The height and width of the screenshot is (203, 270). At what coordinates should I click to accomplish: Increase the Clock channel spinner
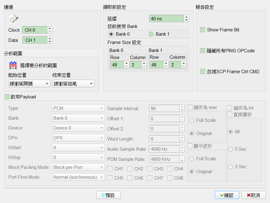tap(50, 29)
